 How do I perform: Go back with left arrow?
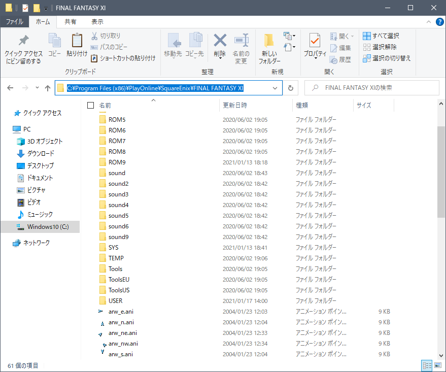[x=10, y=88]
